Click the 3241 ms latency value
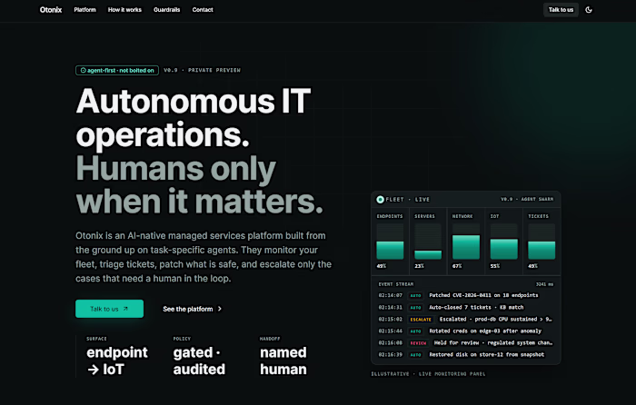The width and height of the screenshot is (636, 405). pos(544,284)
